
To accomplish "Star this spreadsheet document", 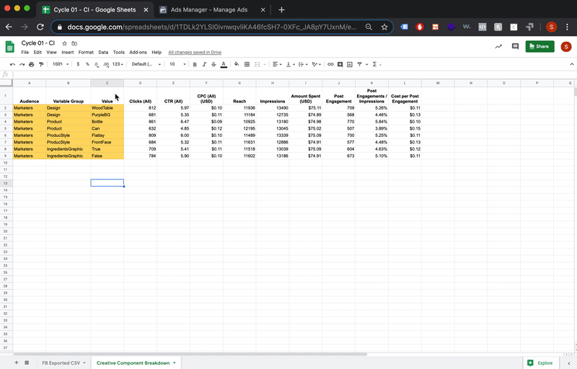I will click(x=64, y=43).
